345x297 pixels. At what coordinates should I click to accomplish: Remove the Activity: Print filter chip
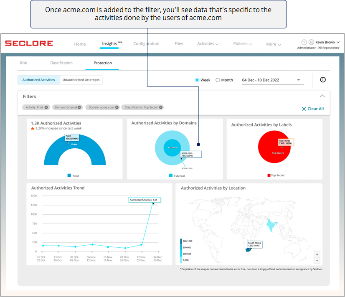(x=46, y=107)
